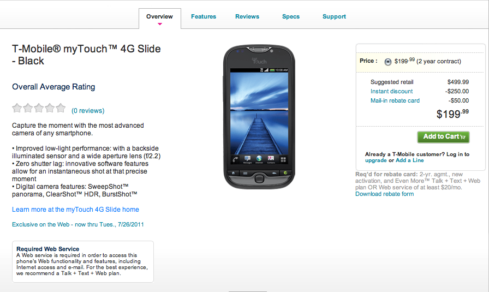Click the Instant discount link
Image resolution: width=489 pixels, height=292 pixels.
[391, 91]
